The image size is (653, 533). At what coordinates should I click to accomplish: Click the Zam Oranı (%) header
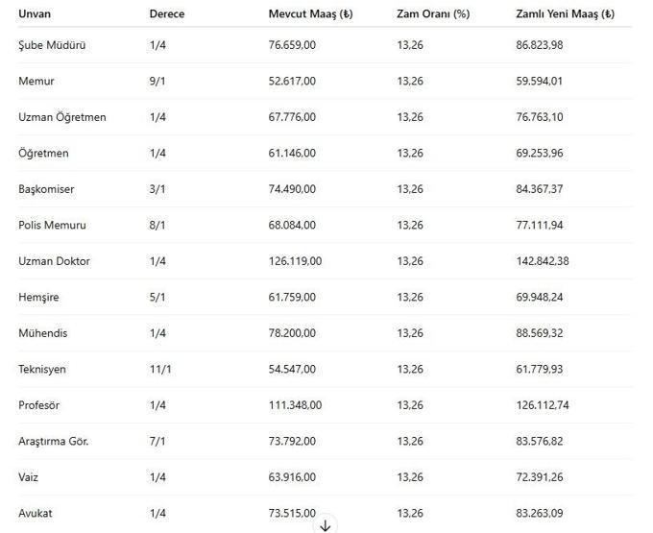tap(433, 13)
